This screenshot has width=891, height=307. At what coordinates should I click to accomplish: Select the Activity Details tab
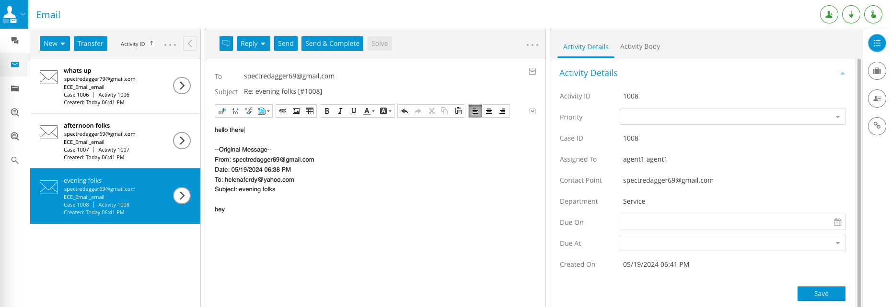tap(585, 47)
